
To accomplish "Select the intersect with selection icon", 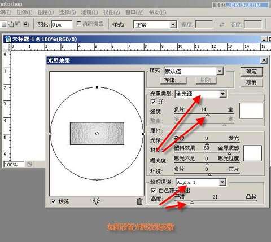I will pos(25,24).
